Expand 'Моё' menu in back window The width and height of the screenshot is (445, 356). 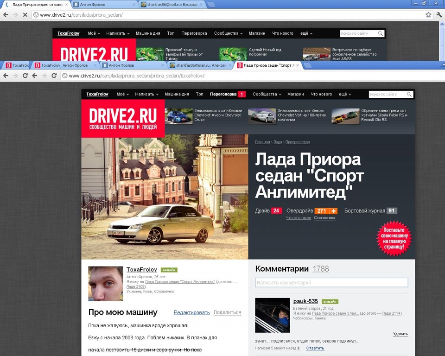[94, 33]
